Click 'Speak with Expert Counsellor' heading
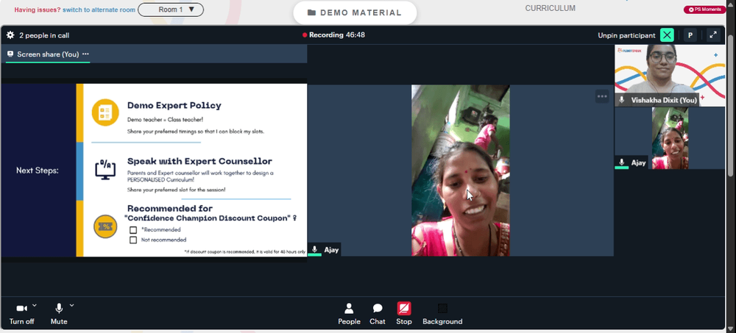 199,161
